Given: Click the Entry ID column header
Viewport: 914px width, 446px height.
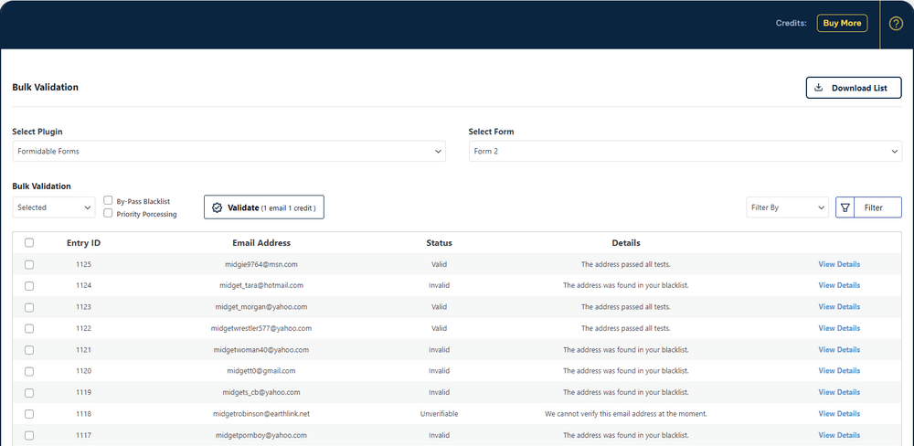Looking at the screenshot, I should click(83, 243).
